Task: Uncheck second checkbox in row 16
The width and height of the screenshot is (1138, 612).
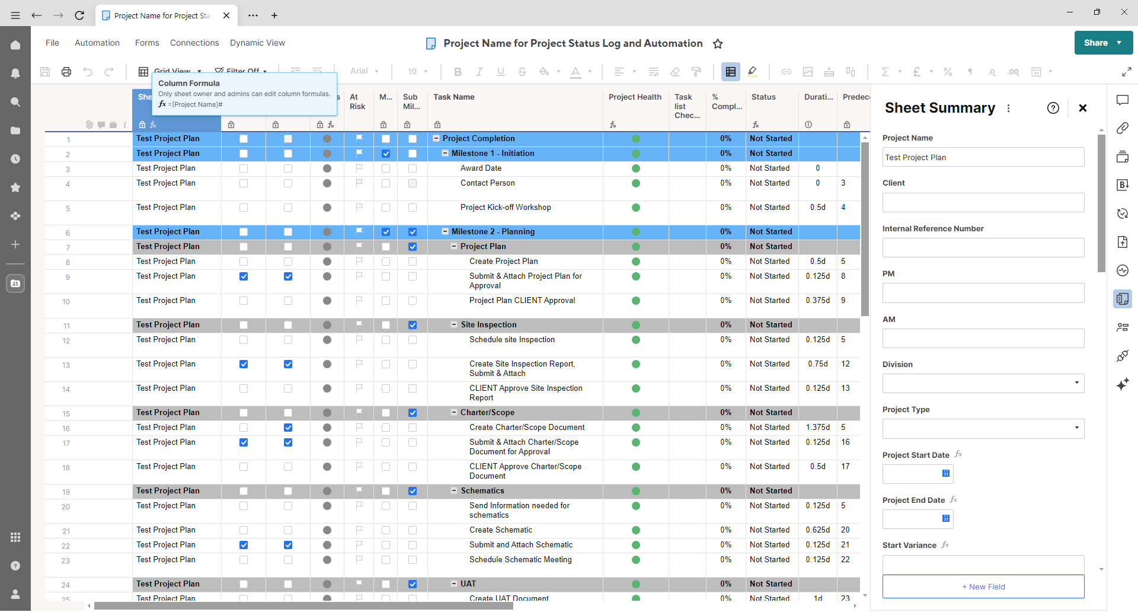Action: click(x=288, y=428)
